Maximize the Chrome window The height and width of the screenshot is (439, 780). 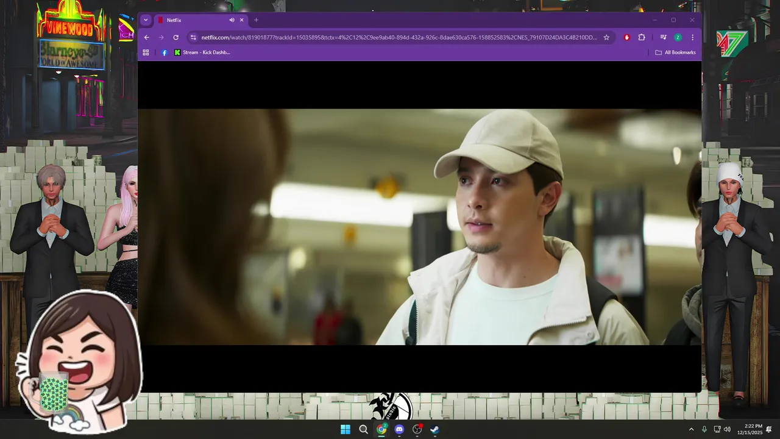pos(673,20)
